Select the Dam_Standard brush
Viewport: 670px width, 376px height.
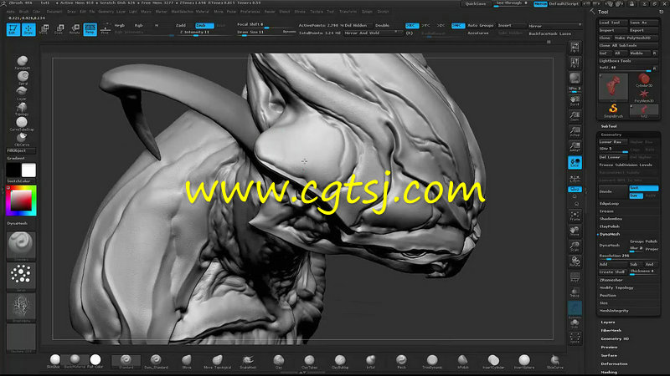[x=156, y=361]
